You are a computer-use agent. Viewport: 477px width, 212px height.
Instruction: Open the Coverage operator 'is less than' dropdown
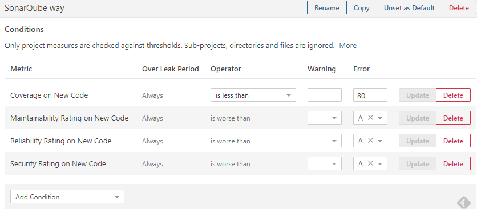pyautogui.click(x=253, y=95)
